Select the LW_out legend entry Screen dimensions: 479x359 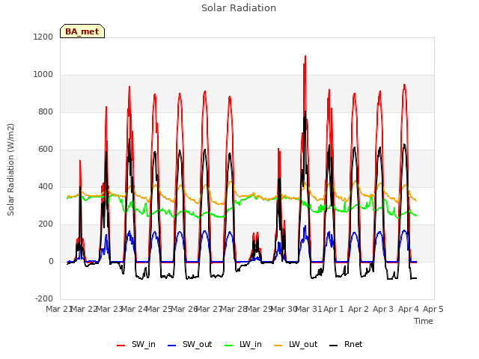click(296, 344)
